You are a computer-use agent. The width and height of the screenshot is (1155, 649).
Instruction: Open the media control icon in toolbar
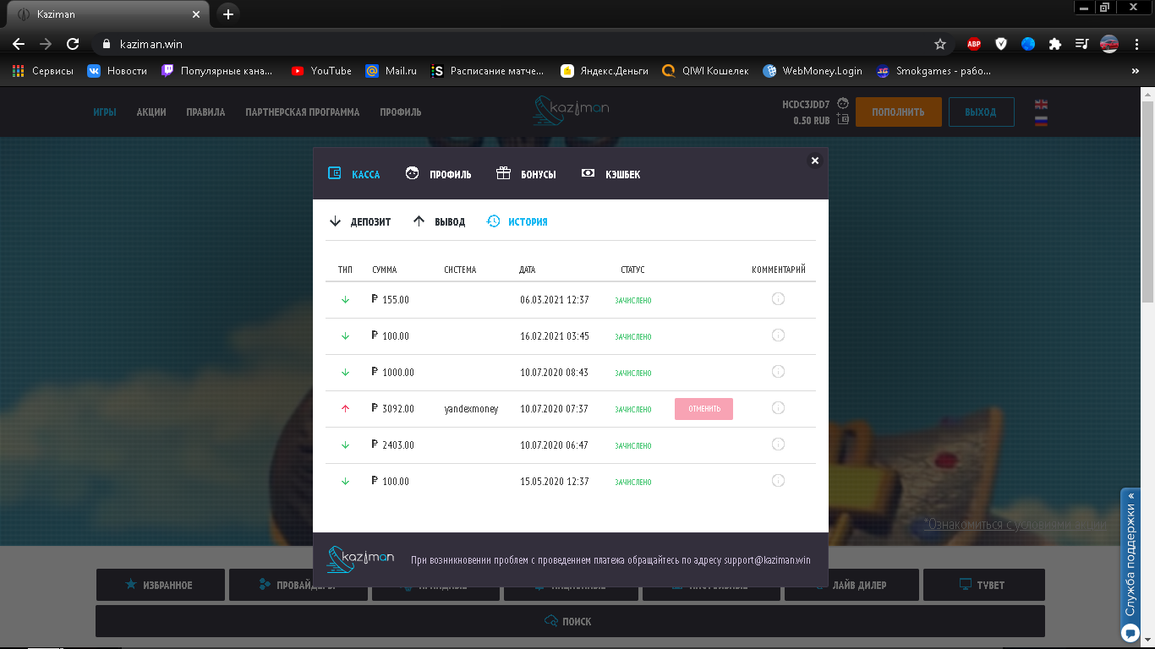click(1081, 44)
